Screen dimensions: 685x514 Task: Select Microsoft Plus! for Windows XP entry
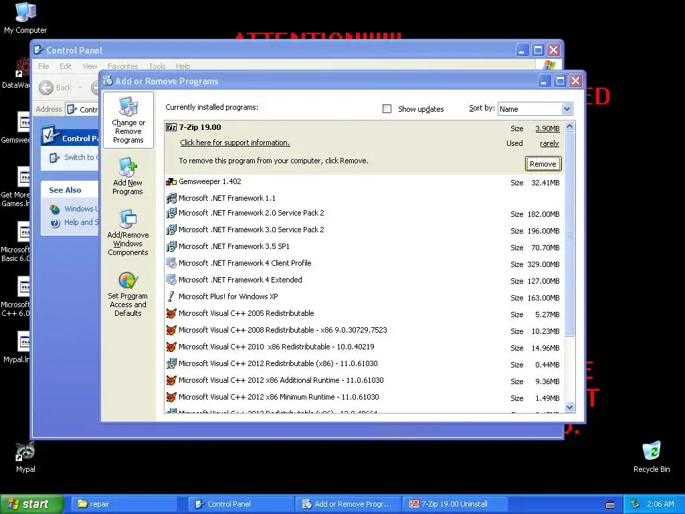coord(365,296)
